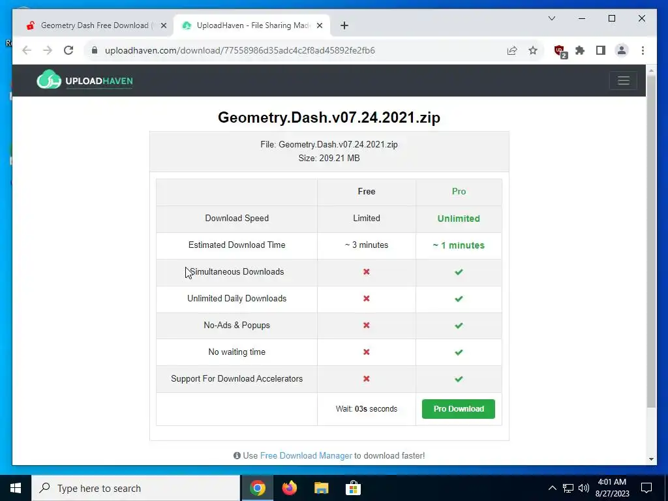This screenshot has width=668, height=501.
Task: Click the address bar URL
Action: [x=240, y=50]
